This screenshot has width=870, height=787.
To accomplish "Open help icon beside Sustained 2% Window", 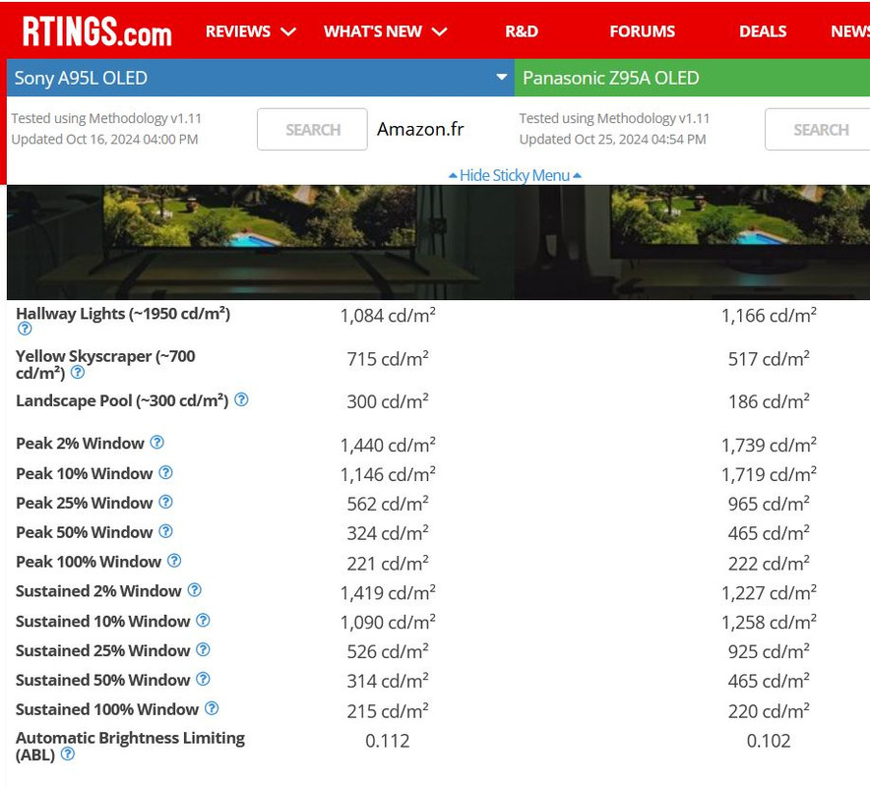I will [194, 590].
